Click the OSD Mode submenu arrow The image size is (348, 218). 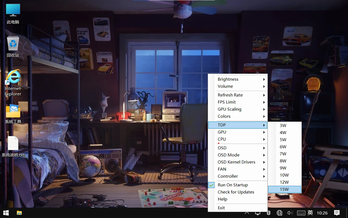click(264, 155)
